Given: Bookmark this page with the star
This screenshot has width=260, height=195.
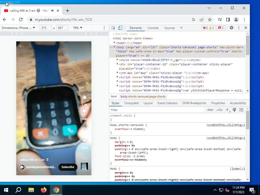Looking at the screenshot, I should tap(210, 20).
